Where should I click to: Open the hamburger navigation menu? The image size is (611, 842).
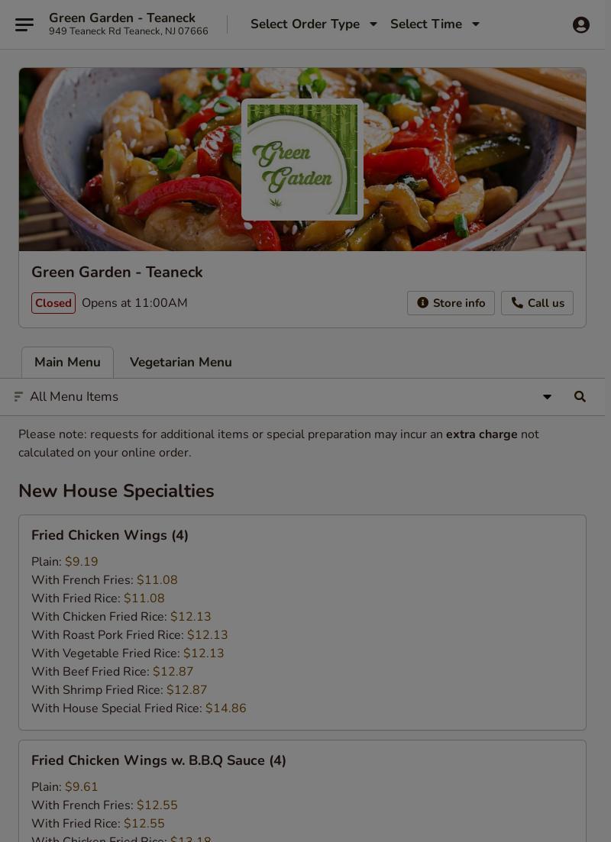(x=24, y=24)
